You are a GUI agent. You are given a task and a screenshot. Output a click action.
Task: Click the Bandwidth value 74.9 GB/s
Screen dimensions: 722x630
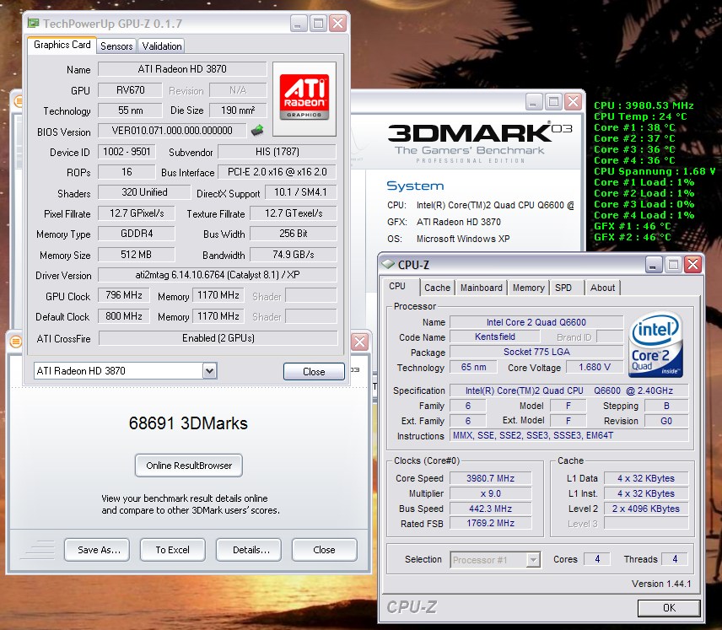[x=294, y=255]
